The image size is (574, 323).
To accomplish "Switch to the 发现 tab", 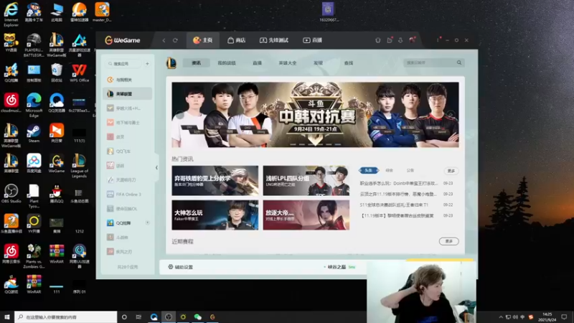I will tap(318, 63).
